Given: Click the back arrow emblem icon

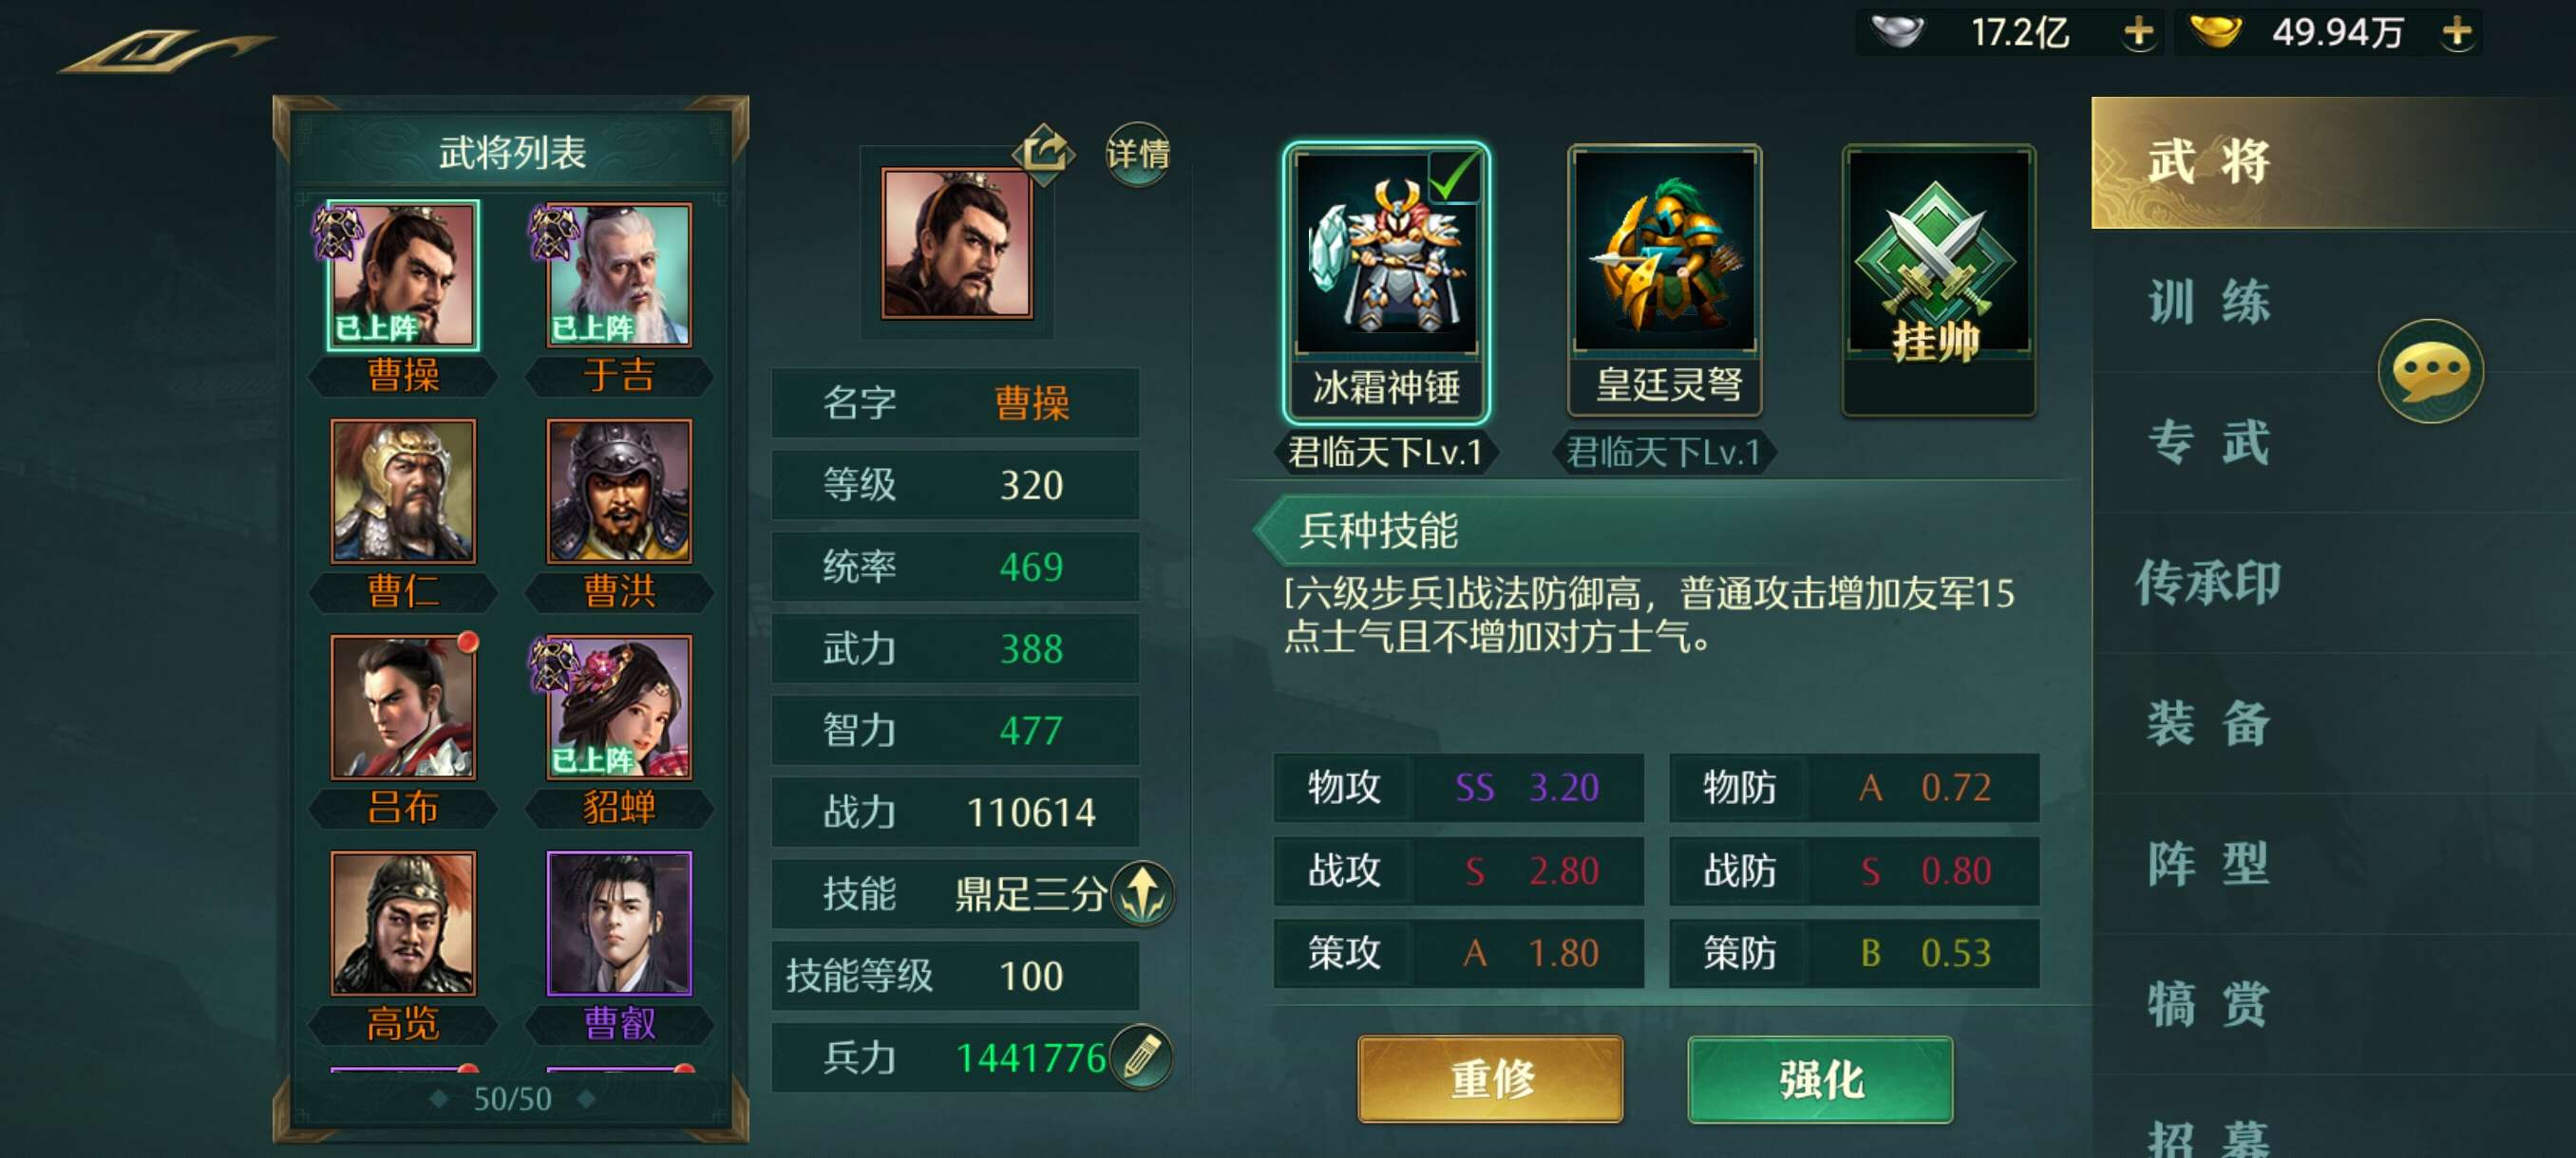Looking at the screenshot, I should 165,50.
